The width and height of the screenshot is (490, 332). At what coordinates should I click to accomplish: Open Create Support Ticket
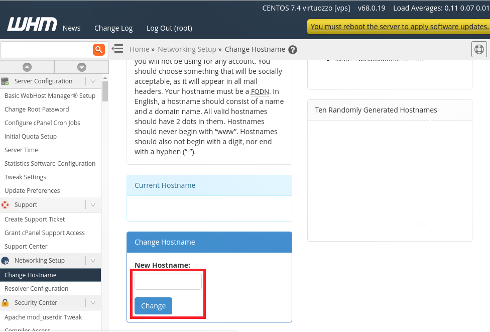[35, 219]
